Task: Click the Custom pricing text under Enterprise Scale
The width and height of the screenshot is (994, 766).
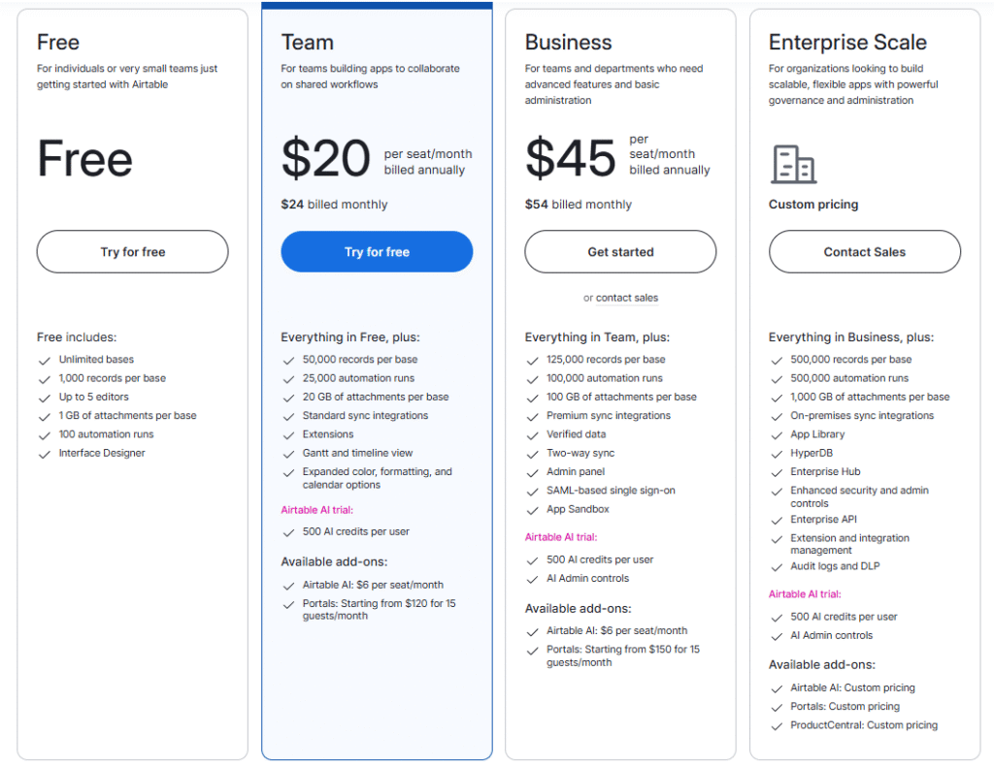Action: (813, 205)
